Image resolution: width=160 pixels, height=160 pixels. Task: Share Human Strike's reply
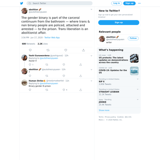pyautogui.click(x=81, y=90)
